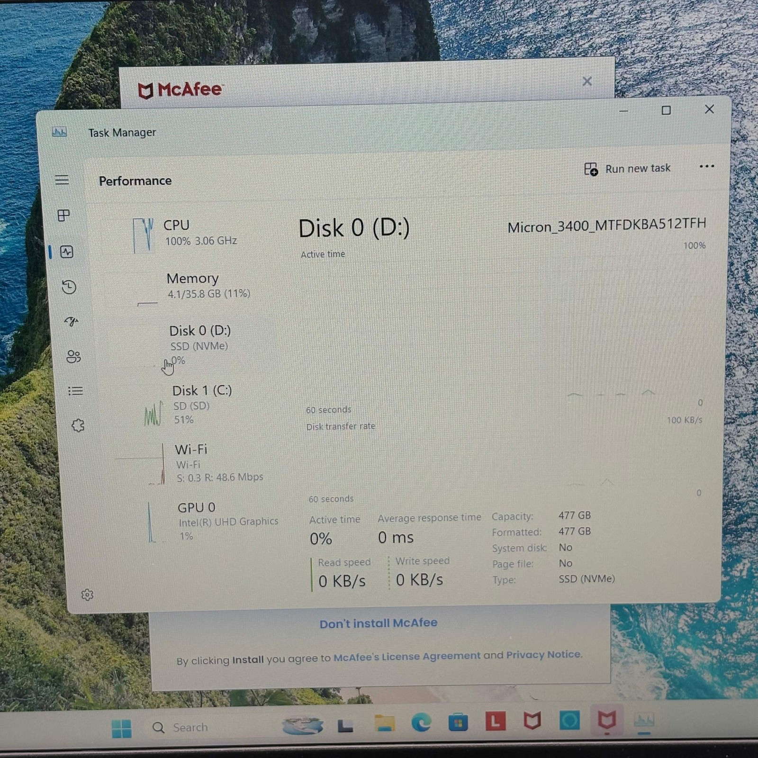Open the Processes page icon
Screen dimensions: 758x758
pos(63,216)
